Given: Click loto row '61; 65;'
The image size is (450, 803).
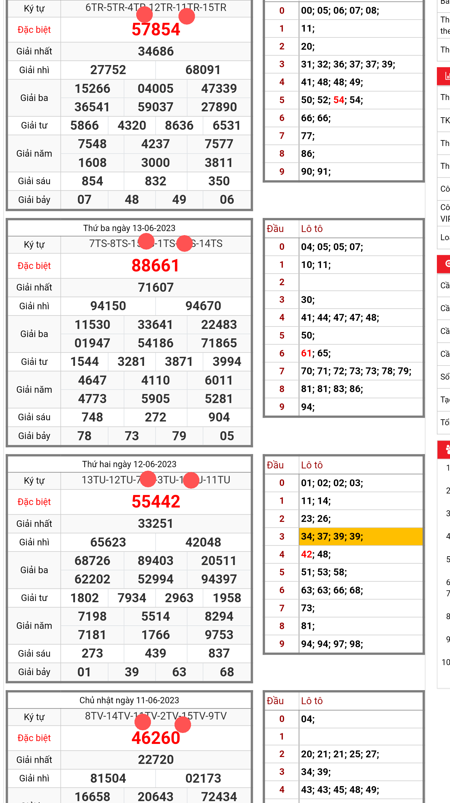Looking at the screenshot, I should click(x=361, y=353).
